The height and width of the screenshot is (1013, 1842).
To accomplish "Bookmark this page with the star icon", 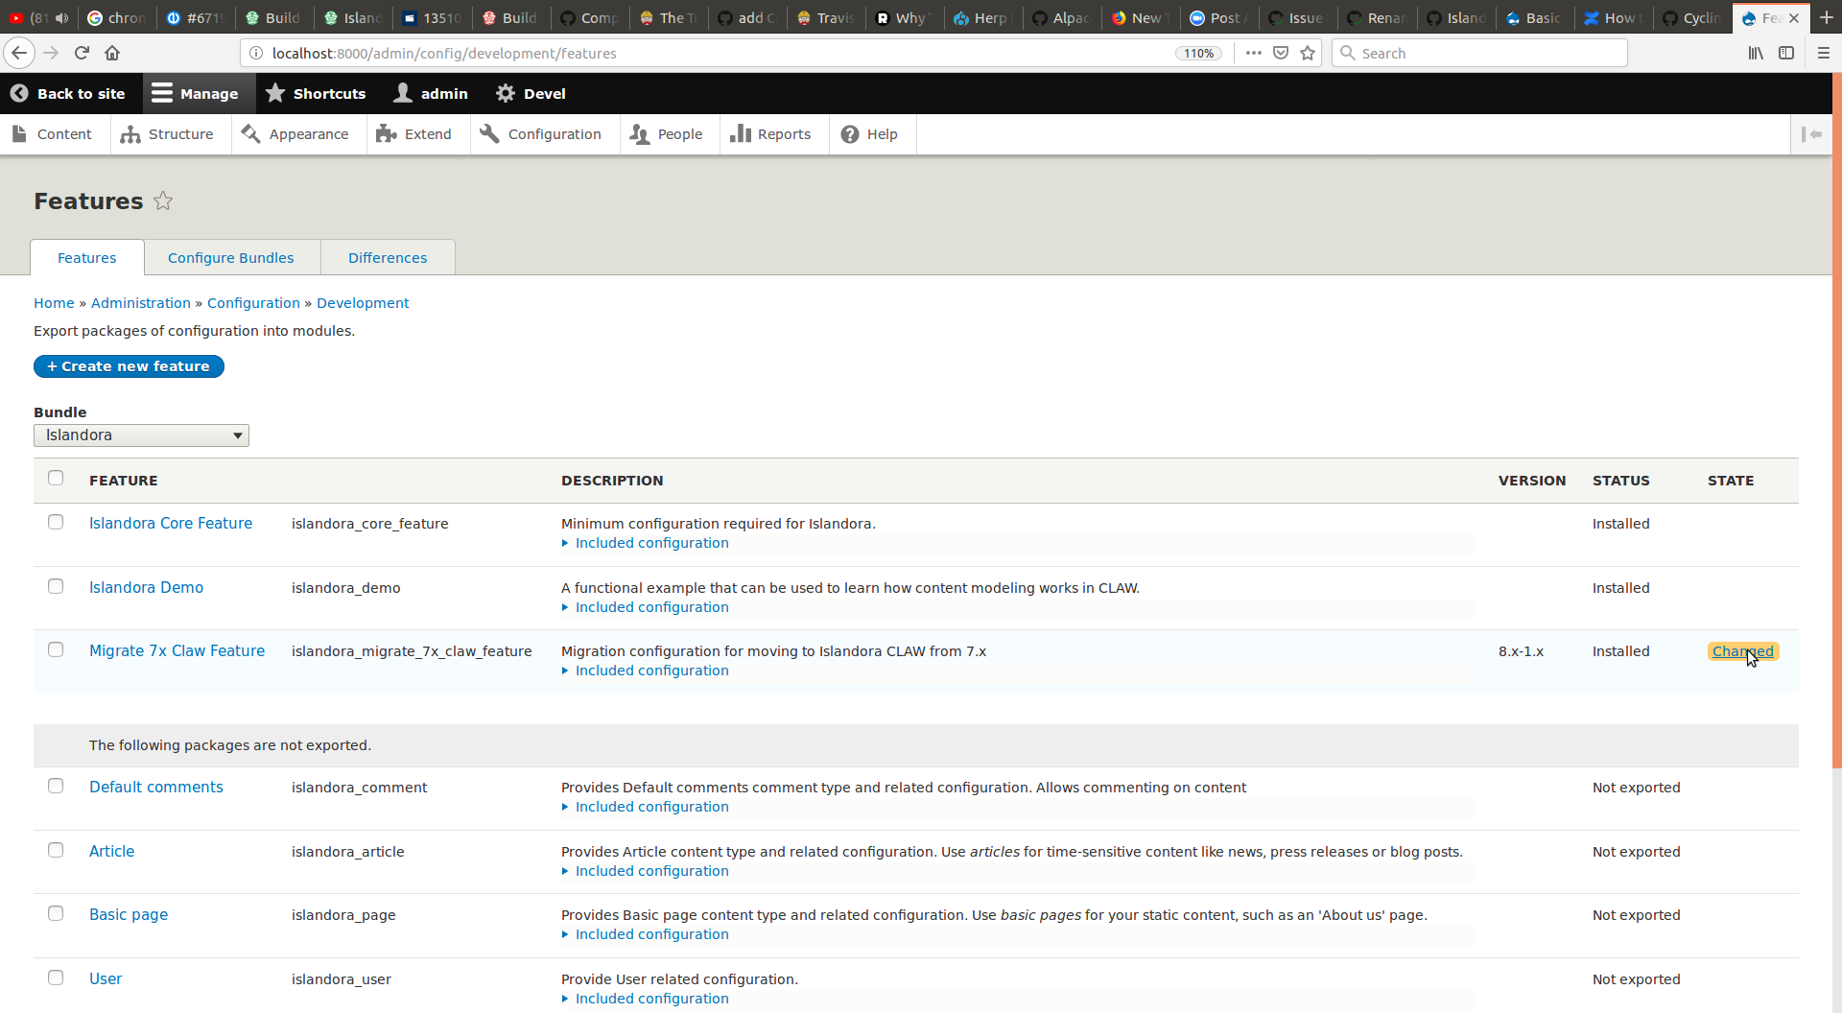I will click(x=1307, y=53).
